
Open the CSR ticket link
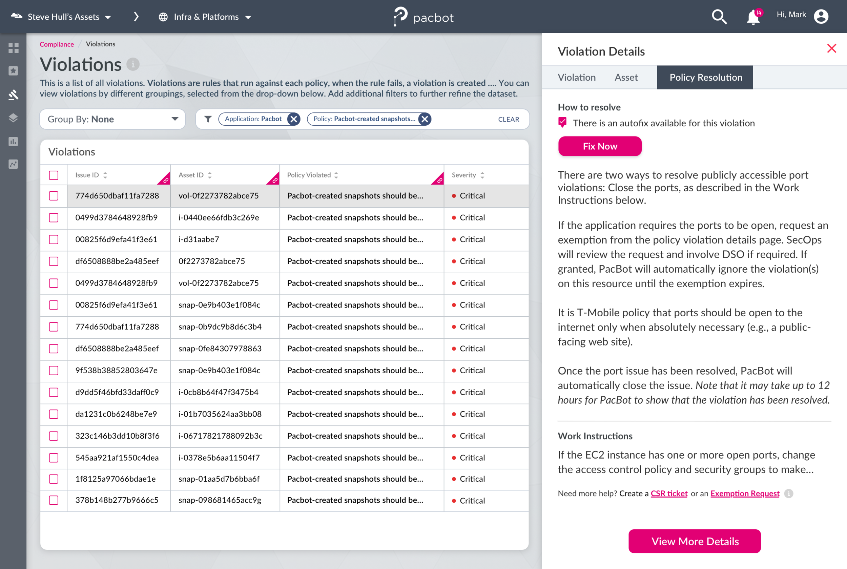669,493
